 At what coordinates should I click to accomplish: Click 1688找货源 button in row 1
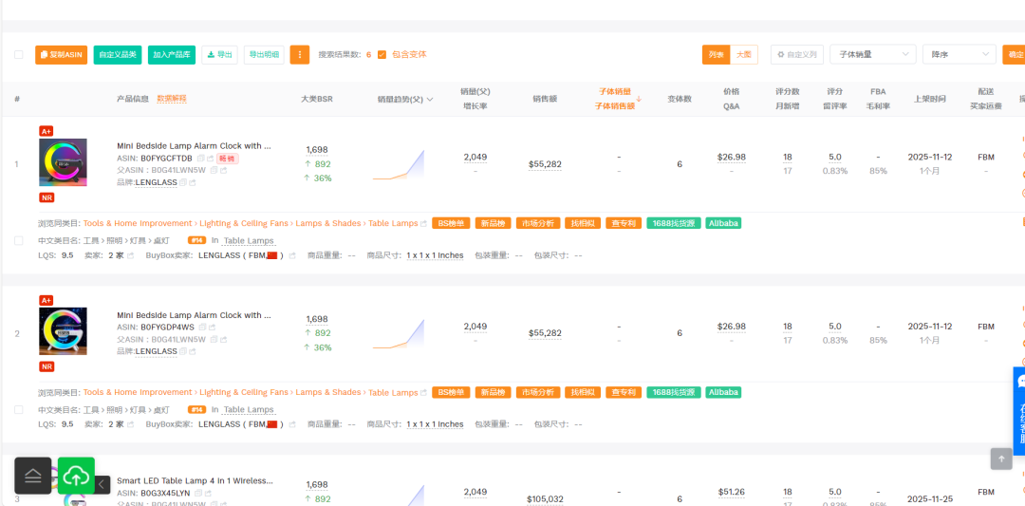tap(674, 224)
